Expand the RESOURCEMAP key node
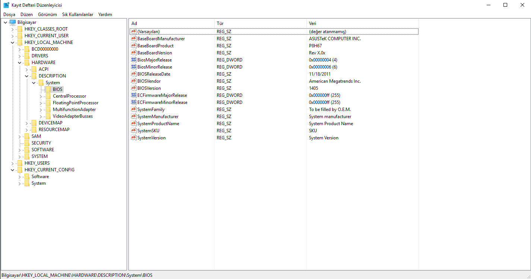The height and width of the screenshot is (279, 531). (27, 130)
